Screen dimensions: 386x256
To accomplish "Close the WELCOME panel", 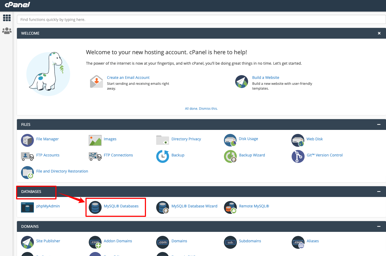I will (379, 33).
